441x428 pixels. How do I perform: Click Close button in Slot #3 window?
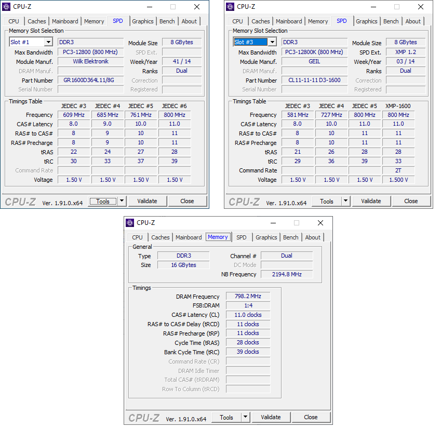pyautogui.click(x=411, y=202)
